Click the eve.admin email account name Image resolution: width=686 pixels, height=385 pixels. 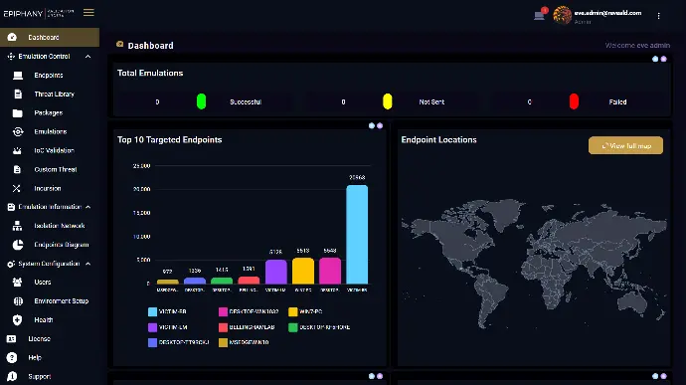pos(607,13)
